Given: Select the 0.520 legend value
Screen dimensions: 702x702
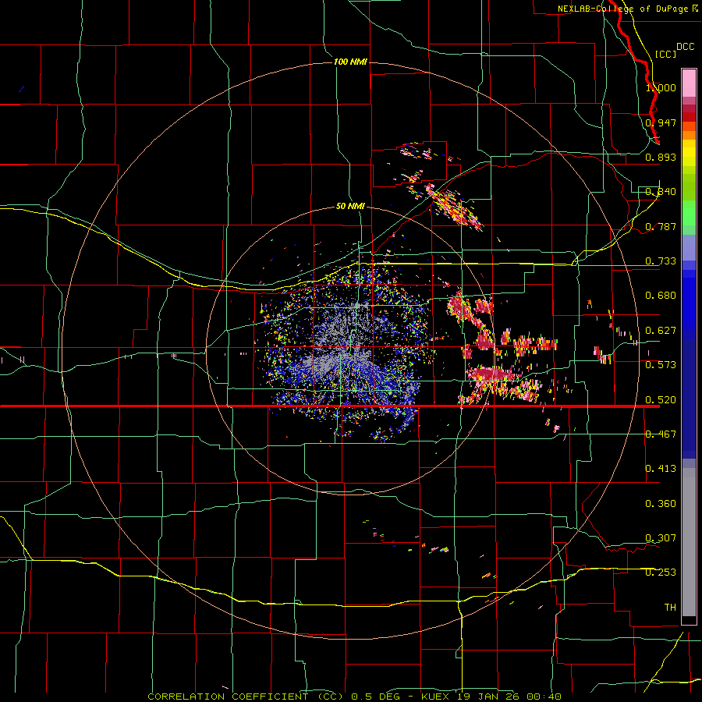Looking at the screenshot, I should (x=661, y=400).
